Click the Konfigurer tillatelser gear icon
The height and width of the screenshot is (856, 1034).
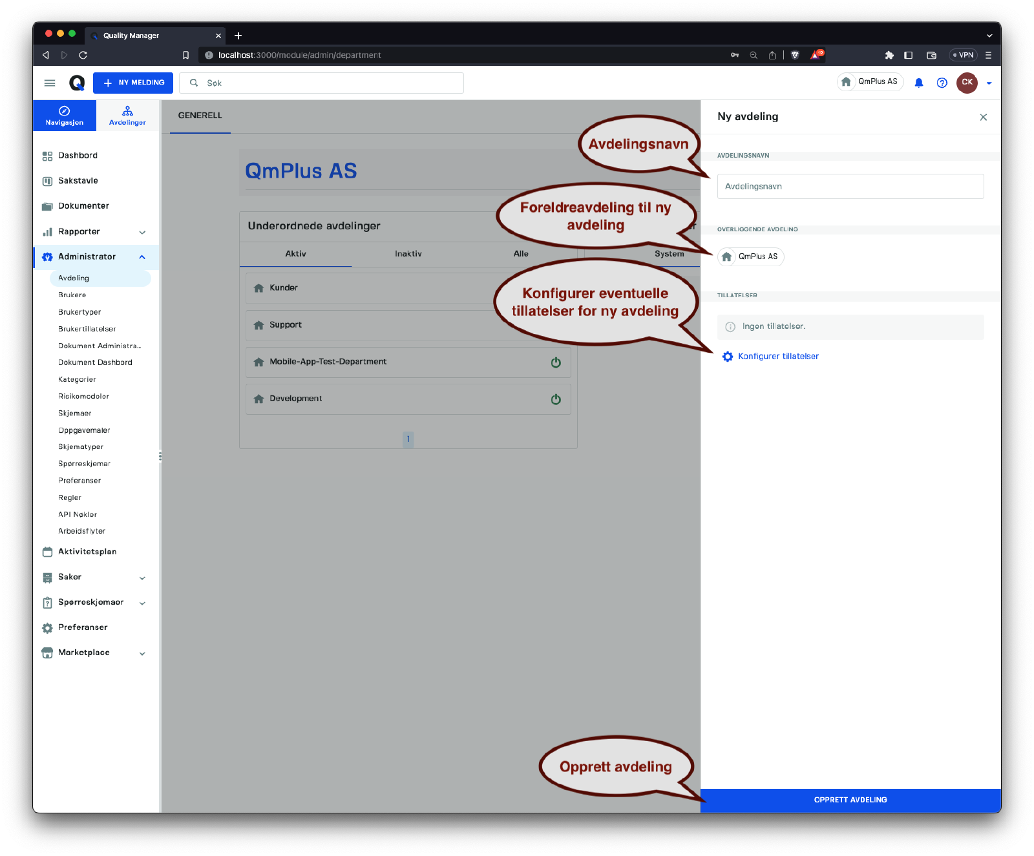(x=728, y=357)
